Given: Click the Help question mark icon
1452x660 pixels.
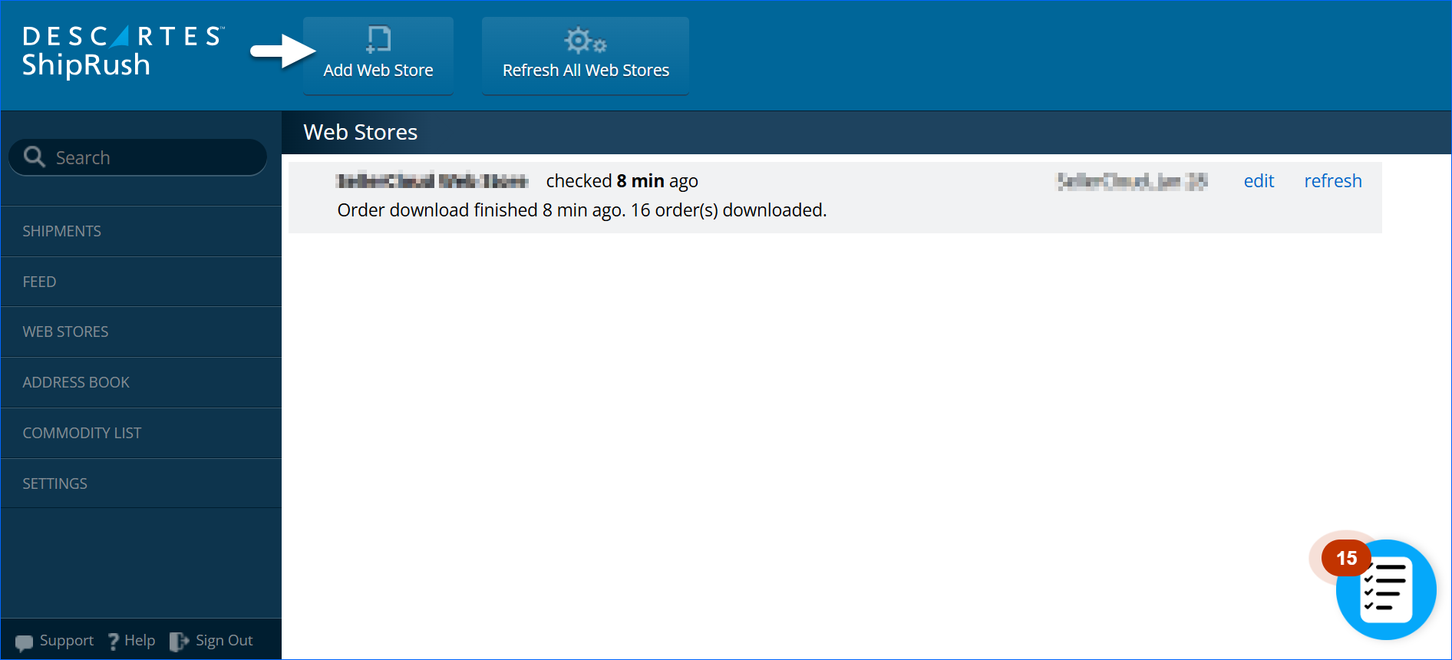Looking at the screenshot, I should (114, 642).
